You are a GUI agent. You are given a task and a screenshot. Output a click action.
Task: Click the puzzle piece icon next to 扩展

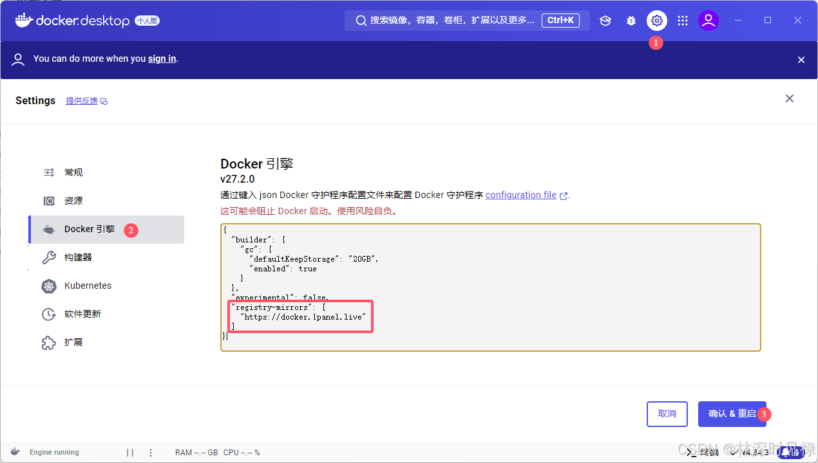click(49, 343)
